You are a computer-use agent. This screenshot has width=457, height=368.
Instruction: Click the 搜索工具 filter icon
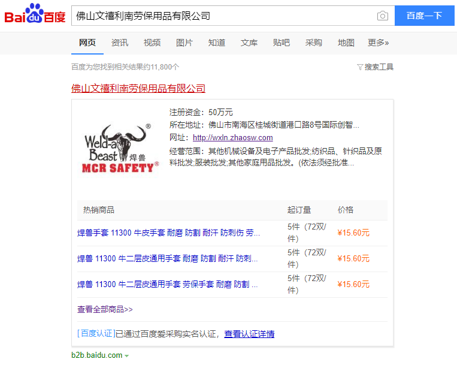tap(360, 67)
